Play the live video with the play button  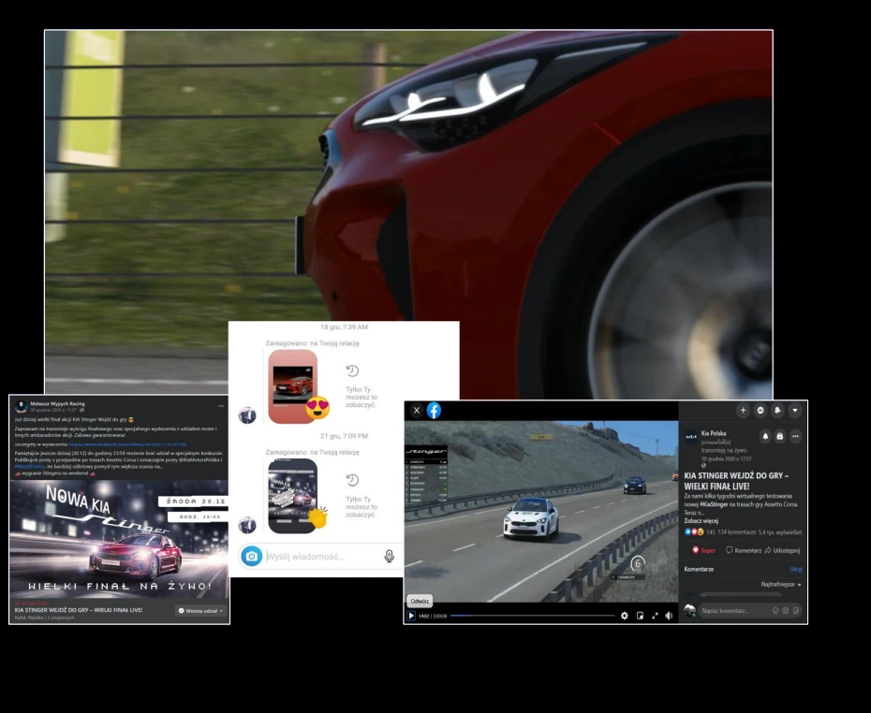[411, 616]
